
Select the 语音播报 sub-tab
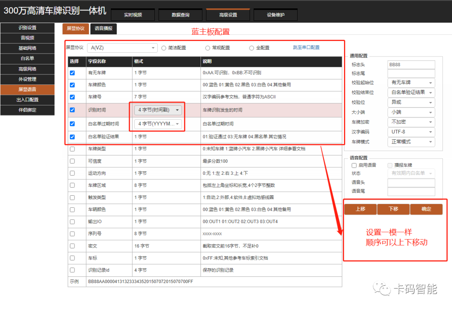pos(103,28)
